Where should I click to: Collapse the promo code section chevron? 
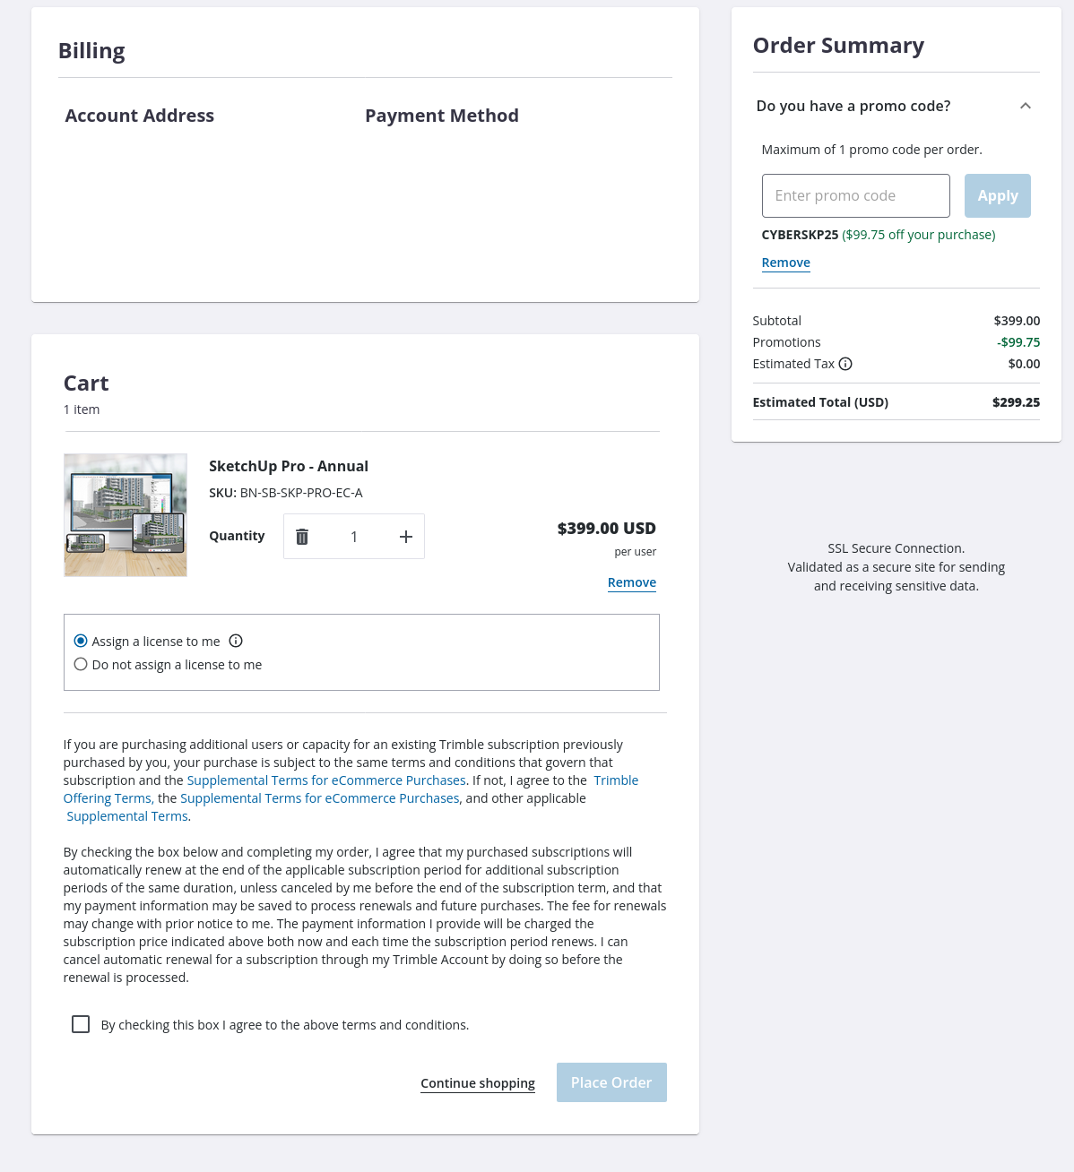[1026, 106]
